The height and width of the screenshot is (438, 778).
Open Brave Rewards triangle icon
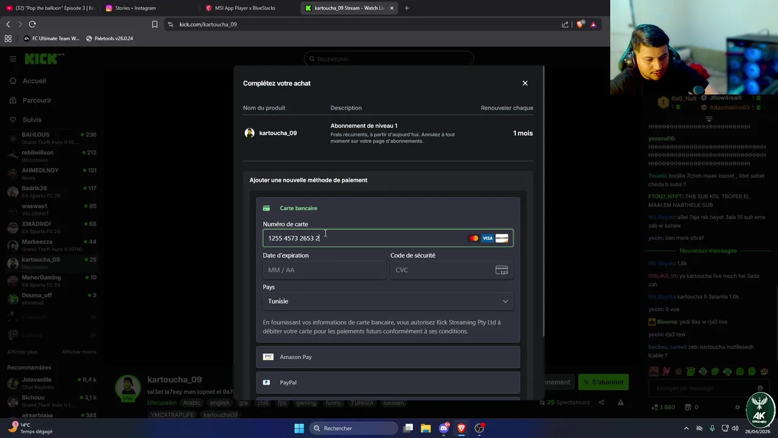[593, 24]
